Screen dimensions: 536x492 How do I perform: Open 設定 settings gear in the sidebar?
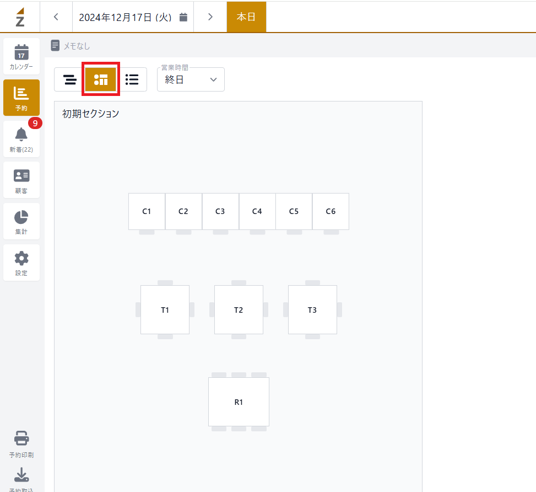[x=21, y=263]
